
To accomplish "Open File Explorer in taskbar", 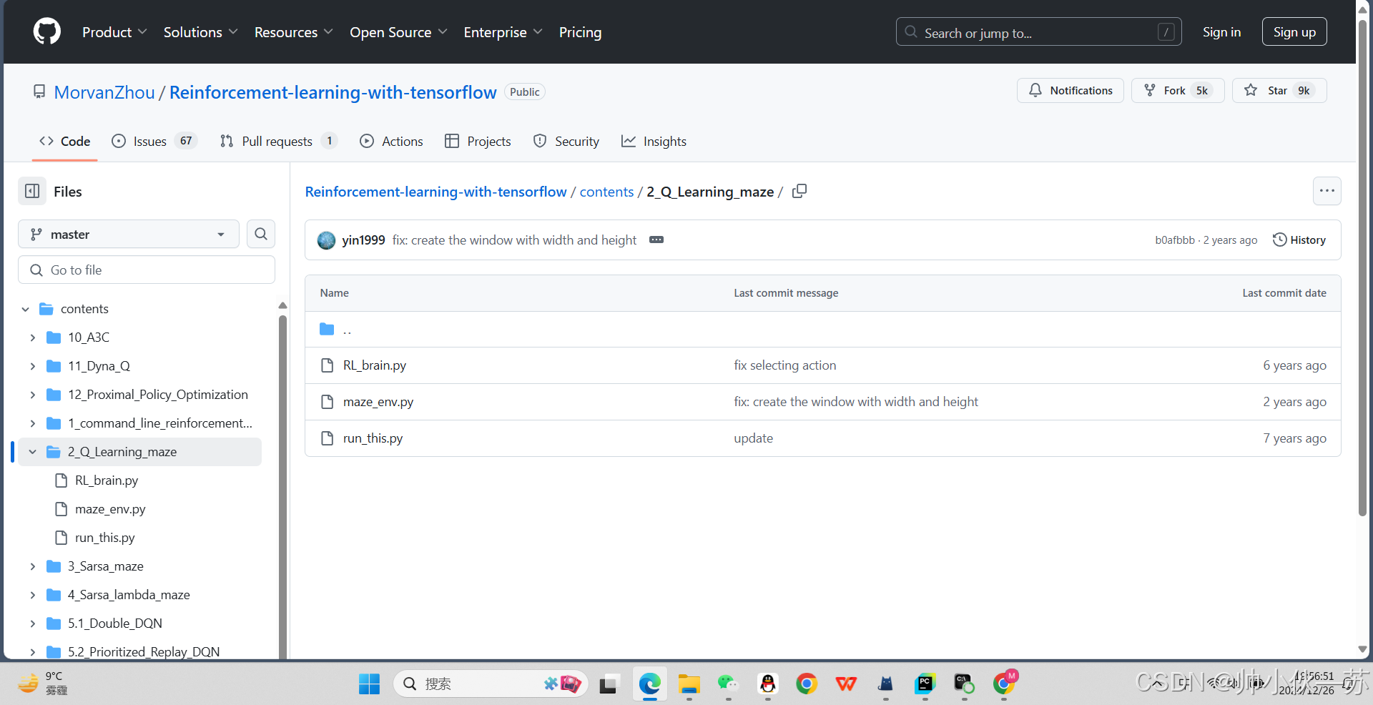I will click(689, 684).
